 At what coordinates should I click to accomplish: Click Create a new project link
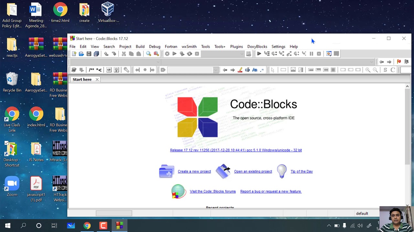[x=194, y=171]
